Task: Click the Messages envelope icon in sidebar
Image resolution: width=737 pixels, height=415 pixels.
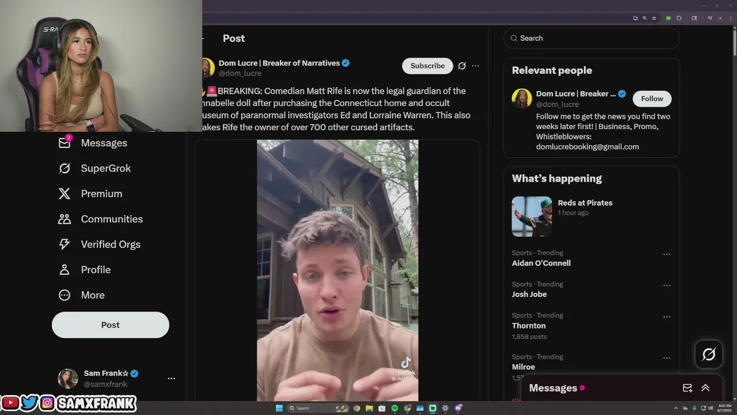Action: pos(64,142)
